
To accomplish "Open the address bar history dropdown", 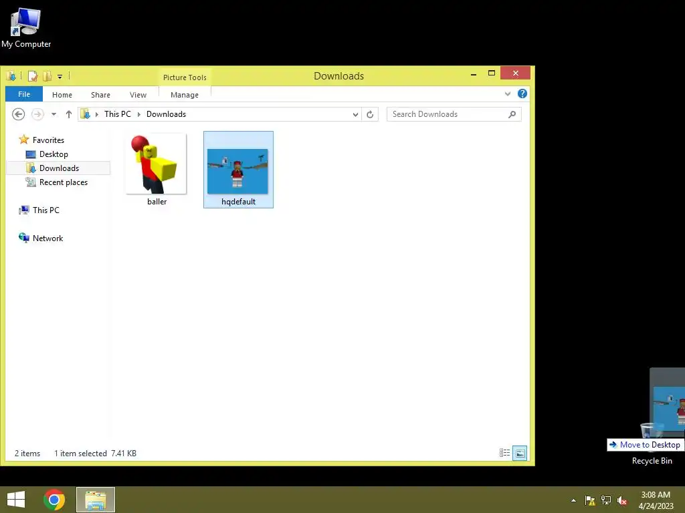I will click(x=356, y=114).
